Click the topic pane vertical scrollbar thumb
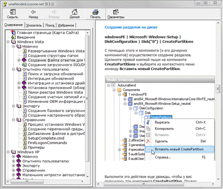 pyautogui.click(x=218, y=89)
